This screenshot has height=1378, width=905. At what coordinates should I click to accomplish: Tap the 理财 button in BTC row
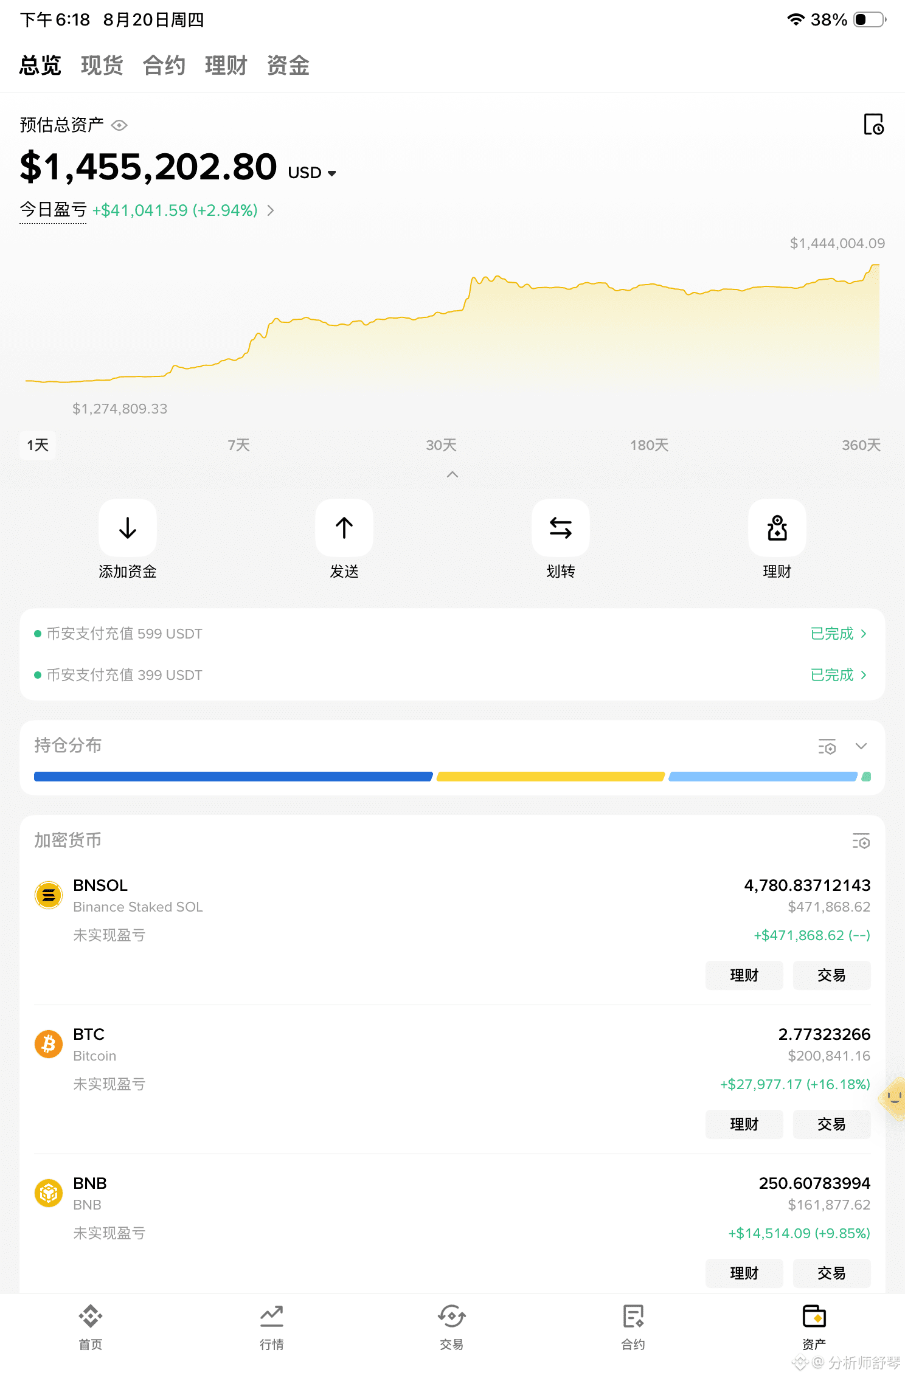pyautogui.click(x=744, y=1124)
